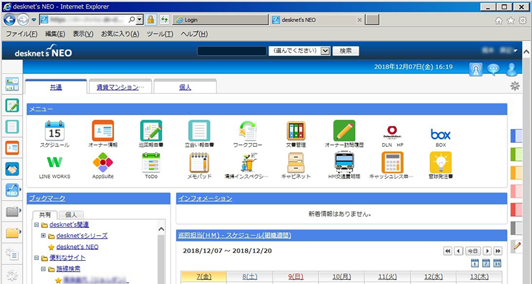
Task: Launch the AppSuite icon
Action: pyautogui.click(x=103, y=162)
